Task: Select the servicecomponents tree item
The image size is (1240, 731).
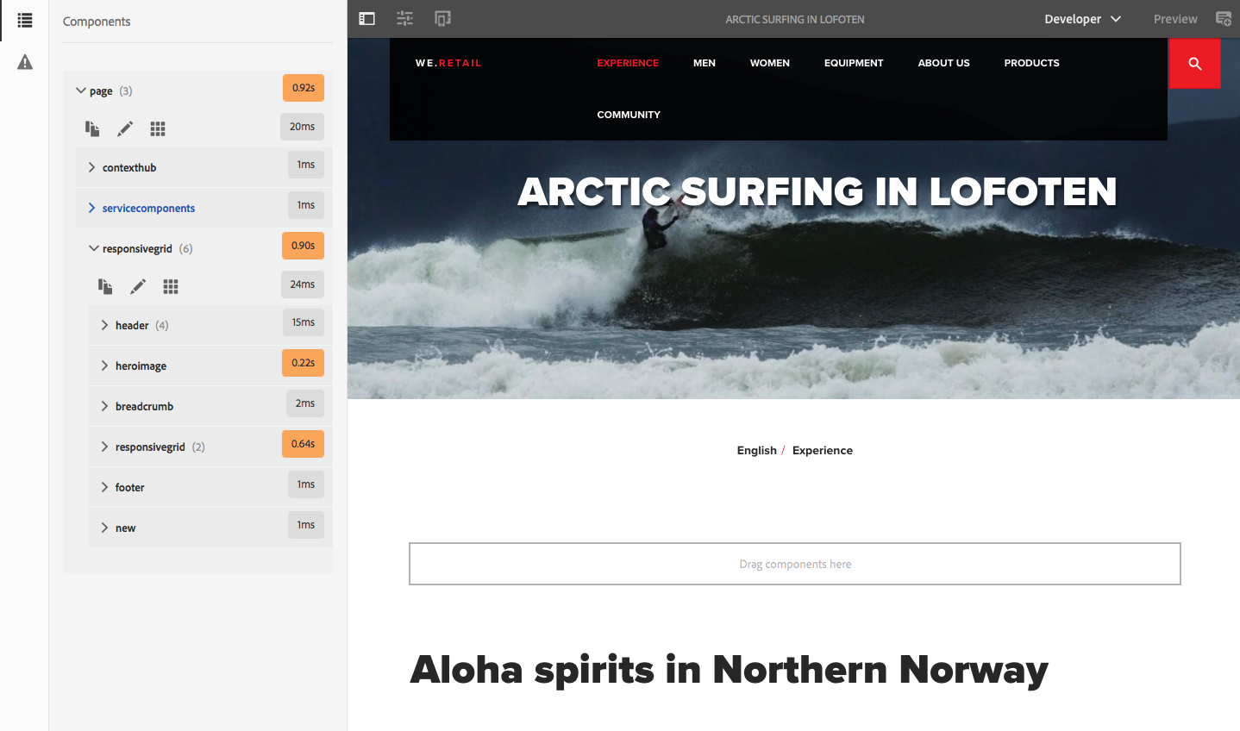Action: (x=148, y=208)
